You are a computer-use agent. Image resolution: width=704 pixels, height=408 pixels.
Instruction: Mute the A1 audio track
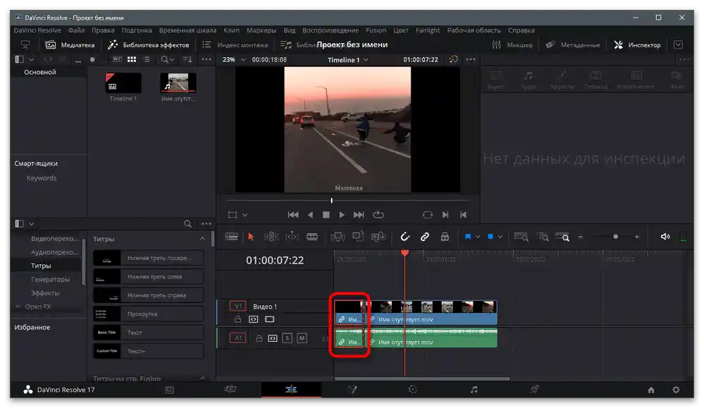302,338
